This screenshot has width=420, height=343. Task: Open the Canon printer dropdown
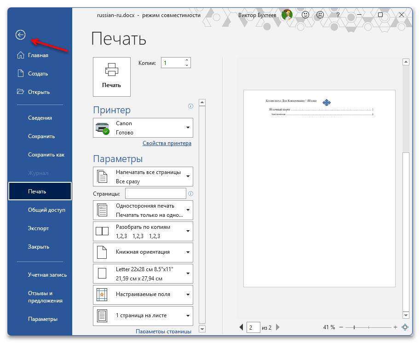143,128
